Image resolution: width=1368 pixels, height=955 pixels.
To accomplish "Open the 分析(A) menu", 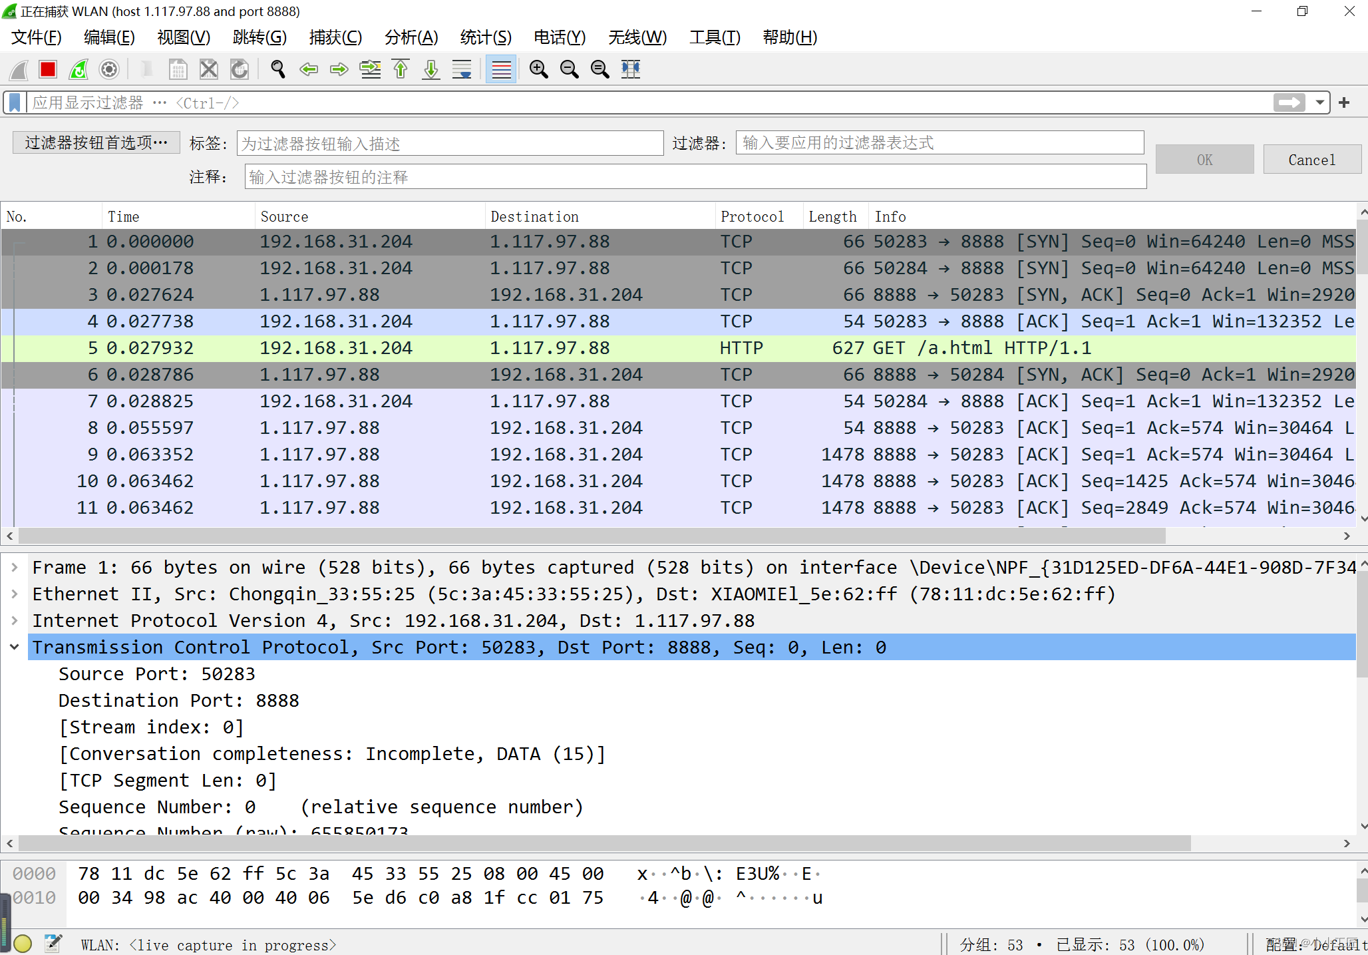I will point(411,37).
